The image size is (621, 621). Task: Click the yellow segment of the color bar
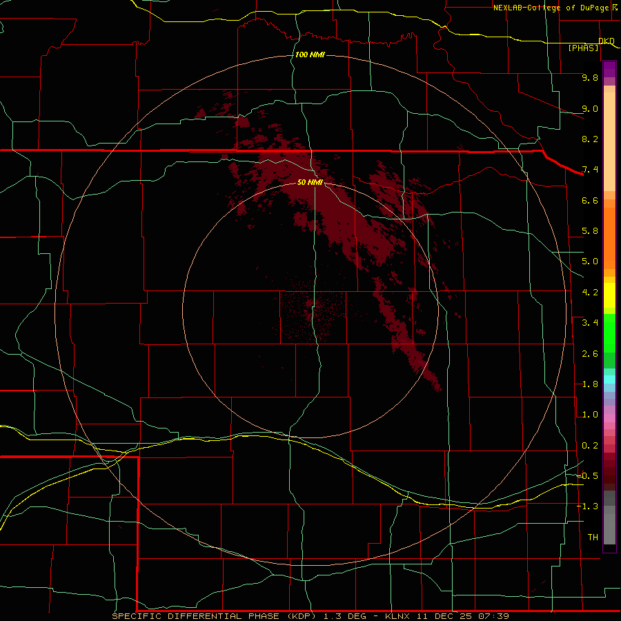(609, 295)
